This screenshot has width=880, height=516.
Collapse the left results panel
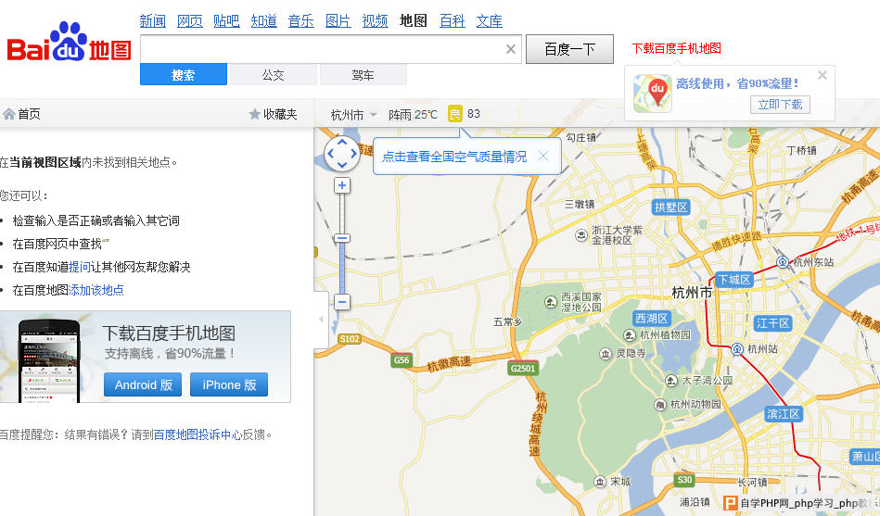point(321,319)
